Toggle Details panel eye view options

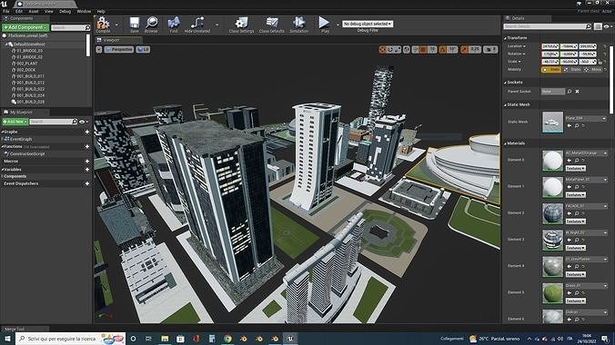click(608, 26)
